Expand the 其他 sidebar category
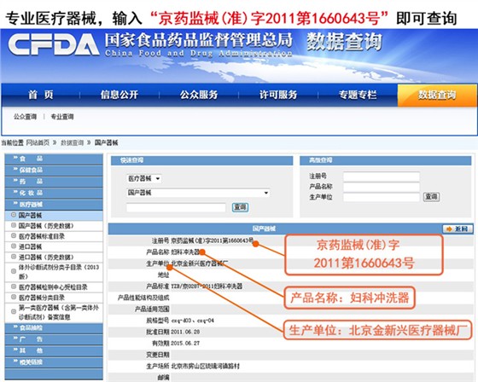 pyautogui.click(x=54, y=351)
